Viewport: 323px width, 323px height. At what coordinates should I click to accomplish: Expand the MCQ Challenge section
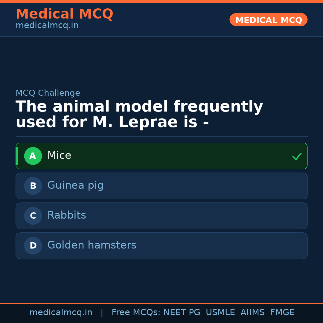click(x=48, y=93)
